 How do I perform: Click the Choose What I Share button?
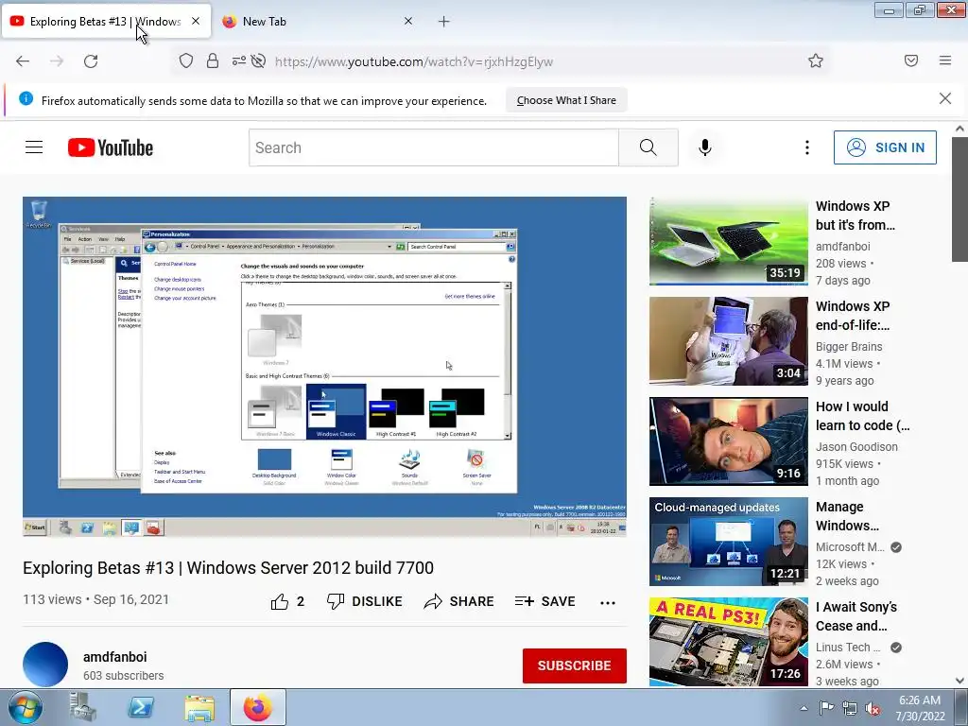pos(566,100)
